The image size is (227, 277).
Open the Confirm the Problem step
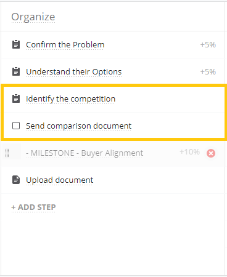click(65, 44)
